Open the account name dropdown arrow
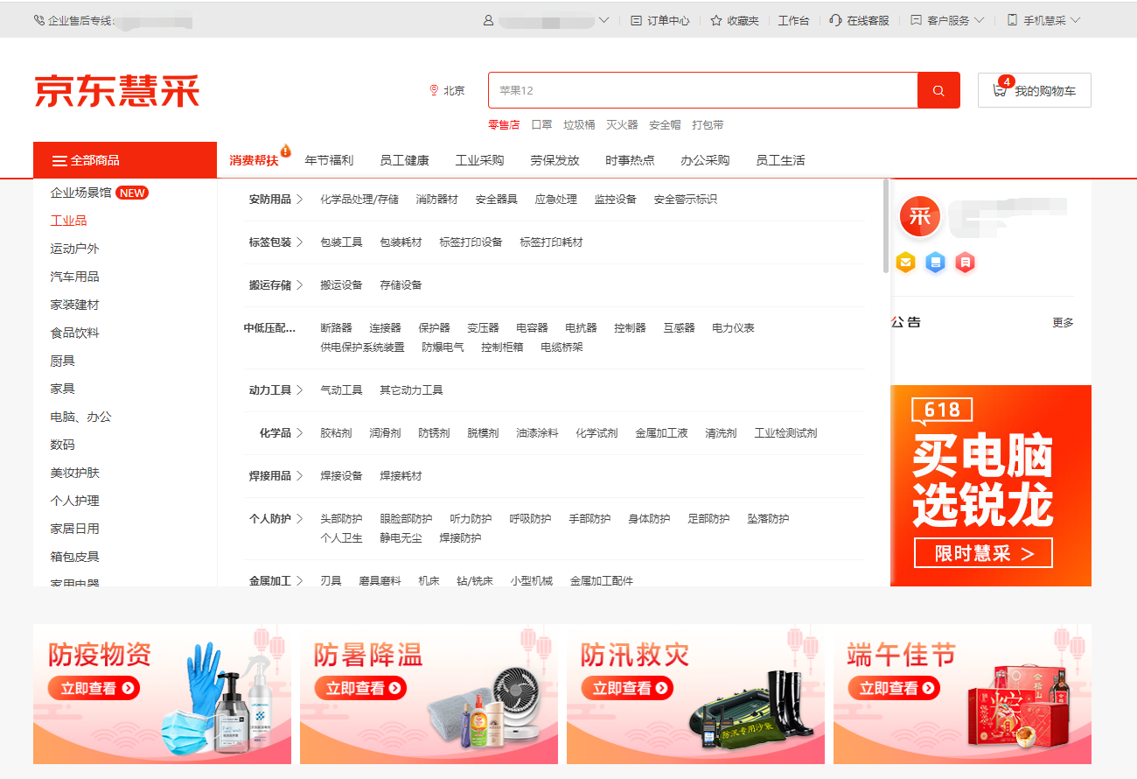Screen dimensions: 1137x779 pos(605,19)
